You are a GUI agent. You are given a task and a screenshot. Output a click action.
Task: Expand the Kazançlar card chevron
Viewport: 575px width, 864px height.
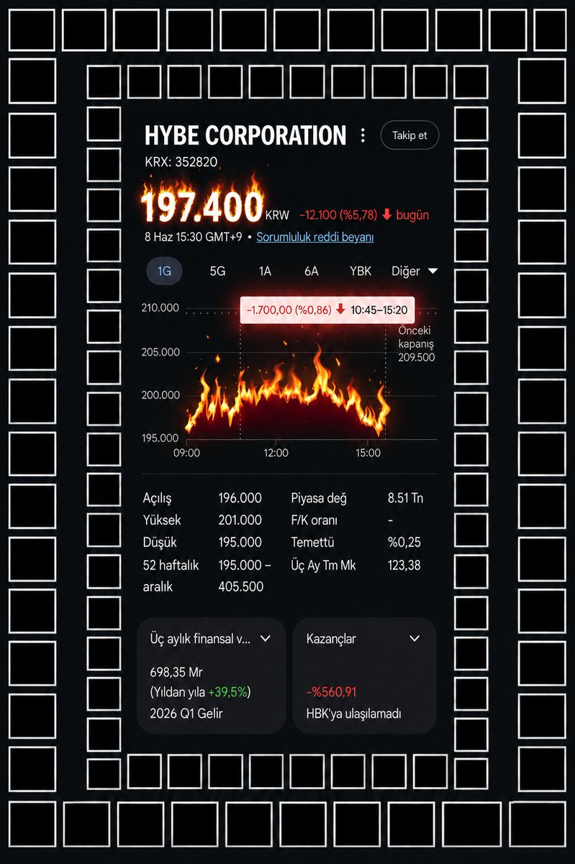pyautogui.click(x=415, y=639)
